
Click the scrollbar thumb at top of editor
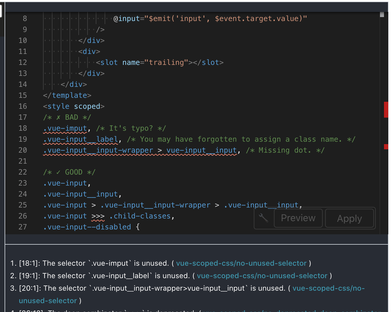(382, 14)
